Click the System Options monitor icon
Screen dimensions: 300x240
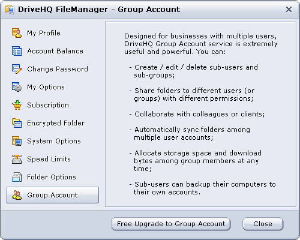[x=17, y=141]
